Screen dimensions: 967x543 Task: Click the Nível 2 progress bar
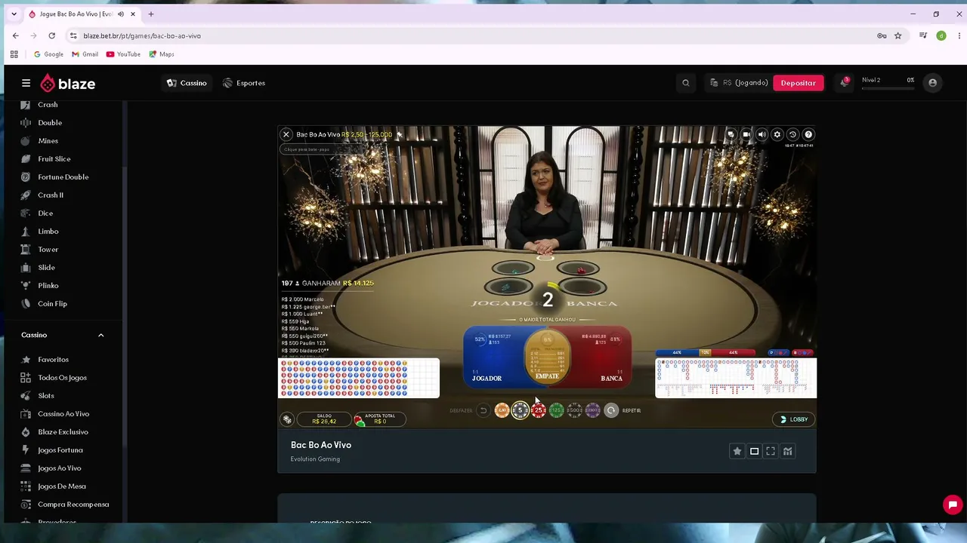coord(888,89)
